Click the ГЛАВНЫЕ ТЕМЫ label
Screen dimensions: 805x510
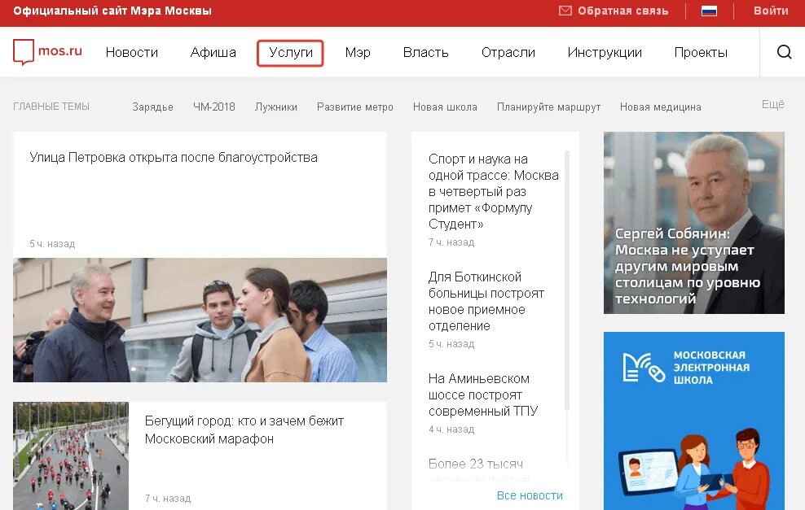pyautogui.click(x=51, y=107)
